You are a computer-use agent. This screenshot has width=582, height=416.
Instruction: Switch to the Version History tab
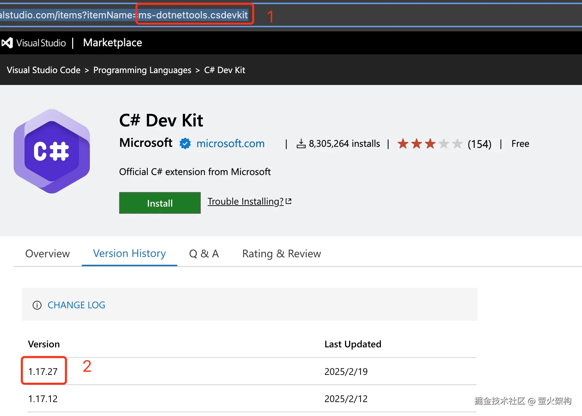point(129,254)
